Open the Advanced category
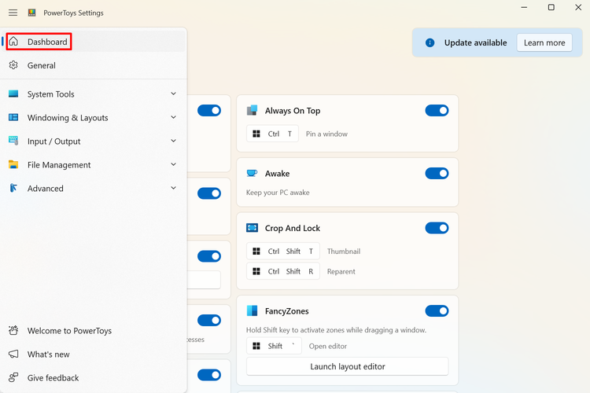Image resolution: width=590 pixels, height=393 pixels. [94, 188]
